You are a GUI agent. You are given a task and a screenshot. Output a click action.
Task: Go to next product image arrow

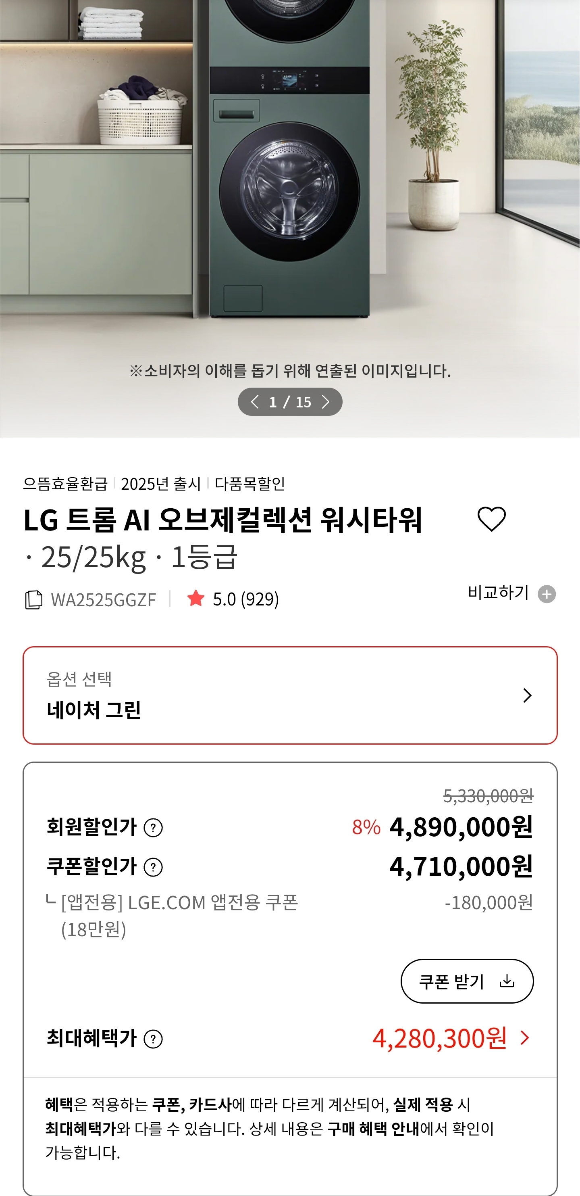[x=326, y=402]
